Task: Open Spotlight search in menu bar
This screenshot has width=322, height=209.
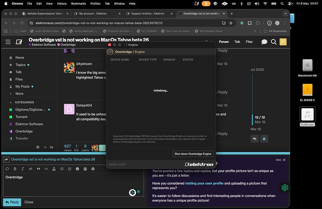Action: [282, 3]
